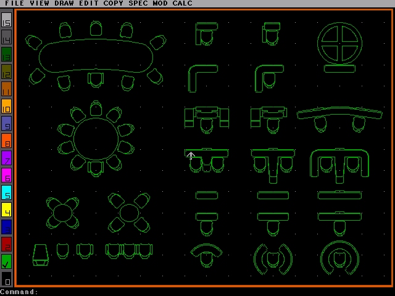Pick the three-seat sofa symbol

[x=128, y=250]
